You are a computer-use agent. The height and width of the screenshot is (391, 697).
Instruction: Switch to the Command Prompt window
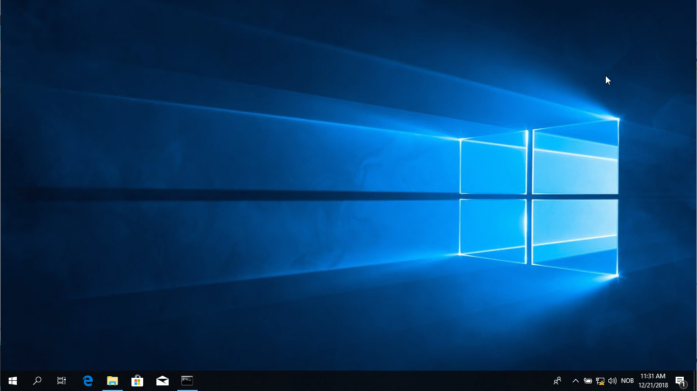click(187, 380)
